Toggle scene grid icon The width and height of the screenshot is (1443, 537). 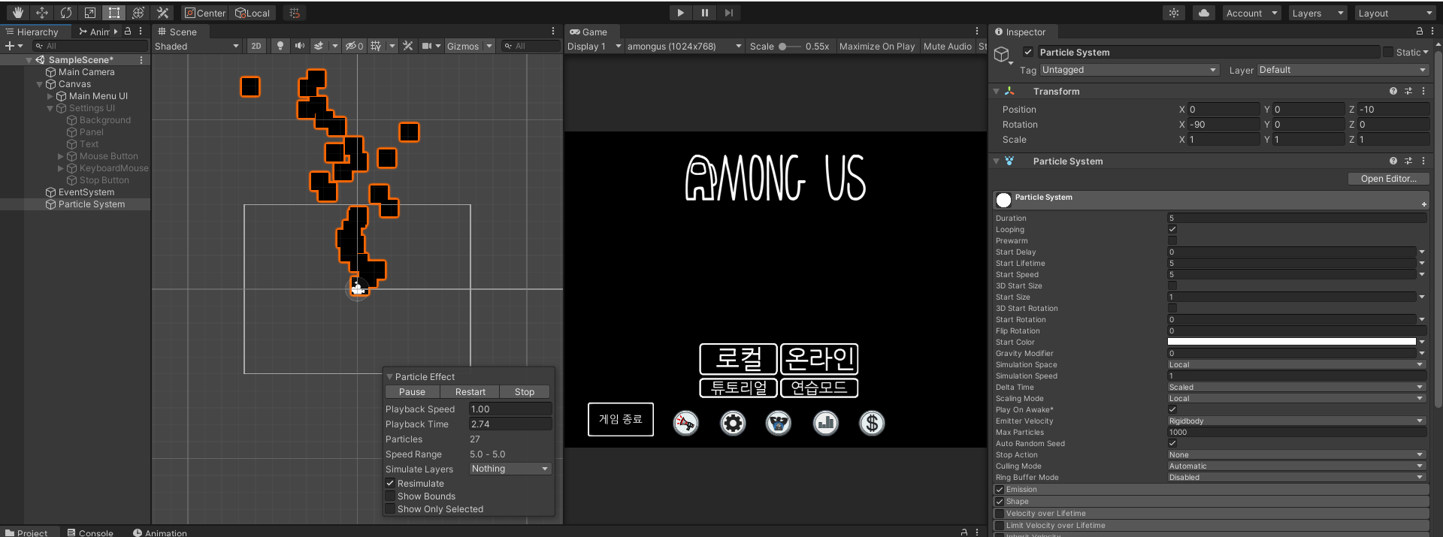(x=376, y=46)
